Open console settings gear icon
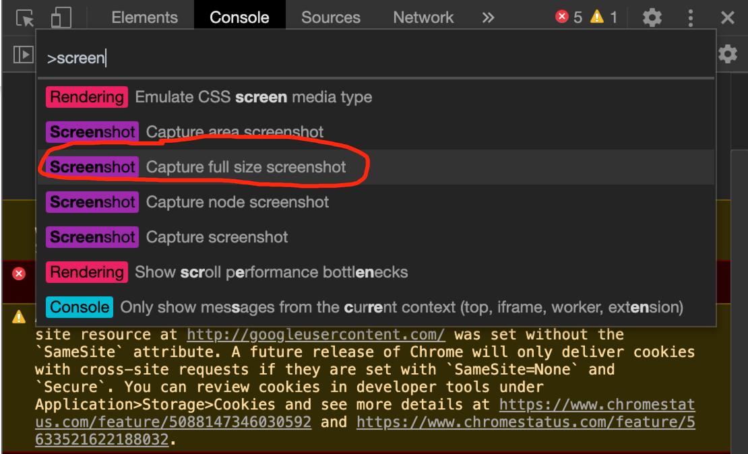The image size is (748, 454). pos(728,55)
